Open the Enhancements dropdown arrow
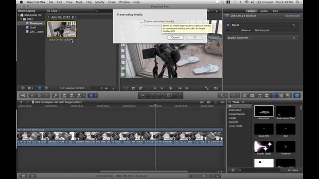Screen dimensions: 319x179 226,95
